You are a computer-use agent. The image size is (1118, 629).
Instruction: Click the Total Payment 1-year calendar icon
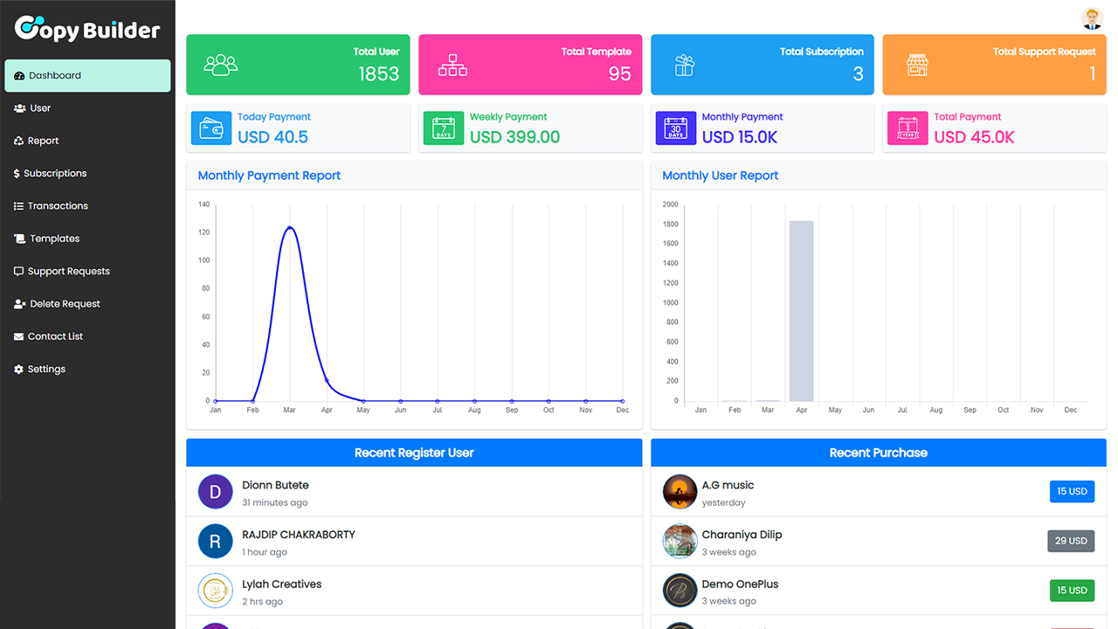coord(908,128)
